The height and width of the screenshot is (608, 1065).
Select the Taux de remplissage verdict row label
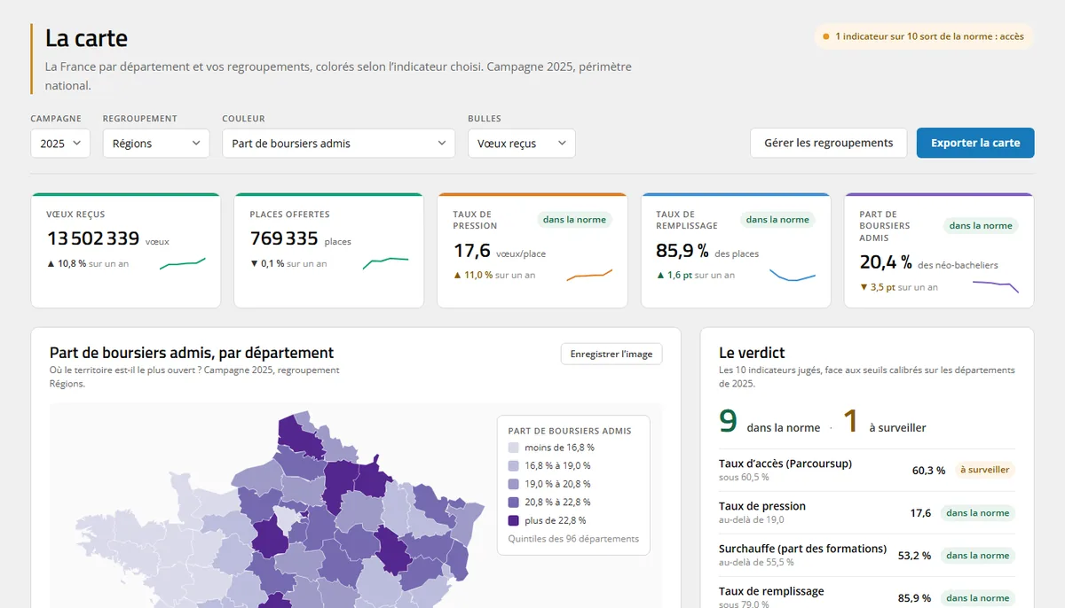[x=771, y=591]
